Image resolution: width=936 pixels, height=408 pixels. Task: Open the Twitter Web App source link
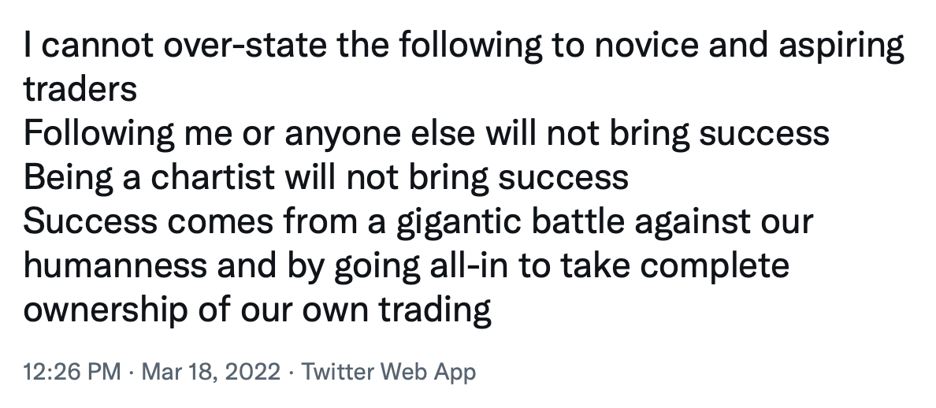pos(388,372)
